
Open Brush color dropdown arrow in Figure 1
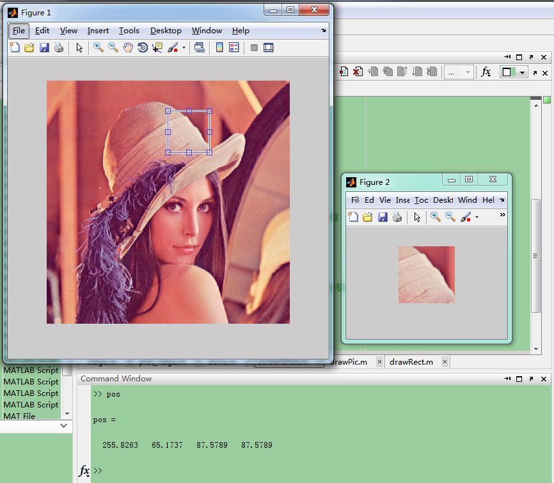point(184,47)
